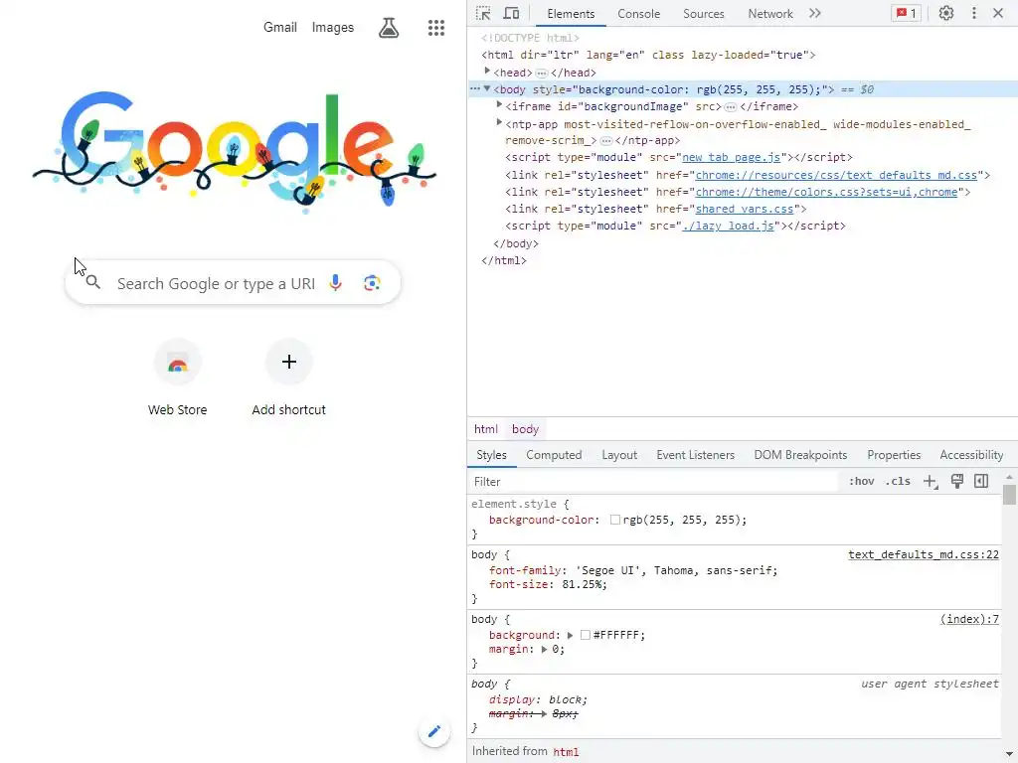The width and height of the screenshot is (1018, 763).
Task: Open the Google apps grid
Action: tap(436, 27)
